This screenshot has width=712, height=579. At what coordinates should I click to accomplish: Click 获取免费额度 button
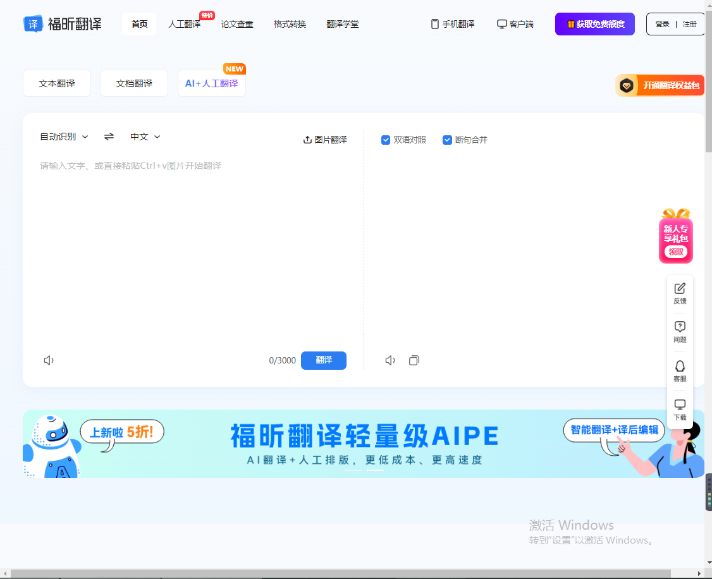[x=595, y=24]
